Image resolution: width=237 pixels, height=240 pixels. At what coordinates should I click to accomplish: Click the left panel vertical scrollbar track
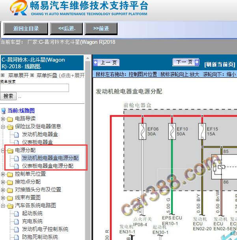coord(88,150)
